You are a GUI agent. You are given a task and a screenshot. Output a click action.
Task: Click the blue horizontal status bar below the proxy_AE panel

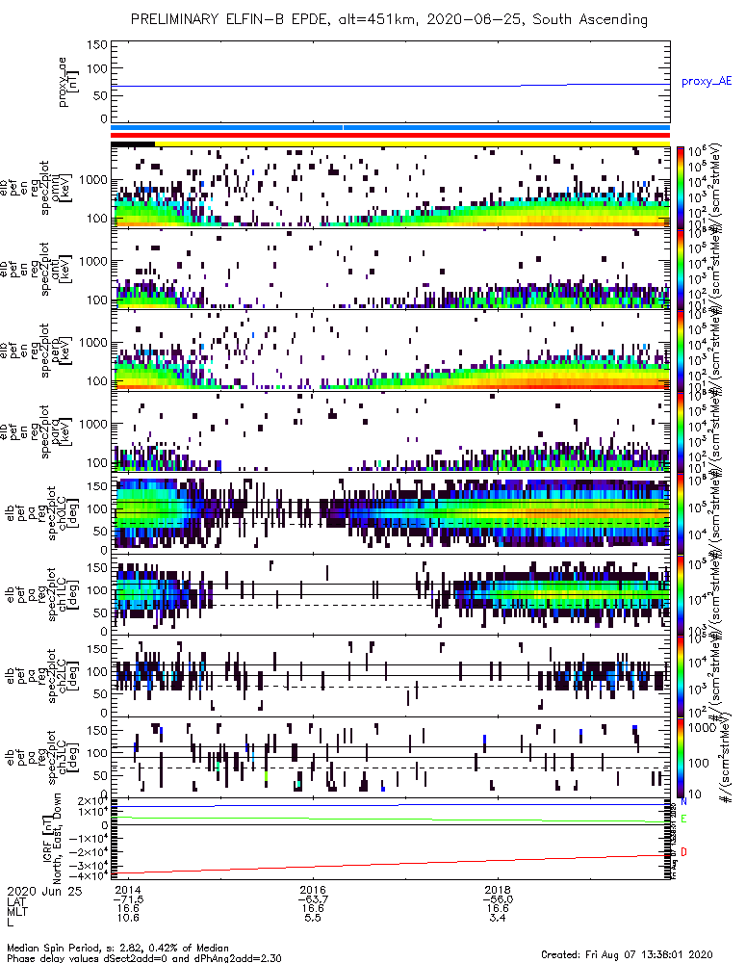390,127
